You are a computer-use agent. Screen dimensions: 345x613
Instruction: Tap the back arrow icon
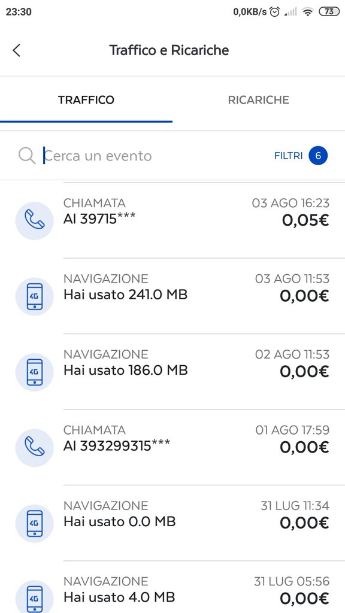pos(16,50)
